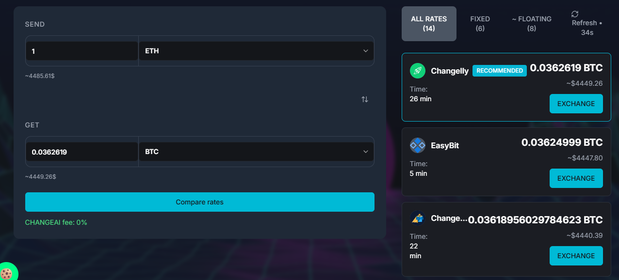619x280 pixels.
Task: Click the EasyBit logo icon
Action: [x=417, y=145]
